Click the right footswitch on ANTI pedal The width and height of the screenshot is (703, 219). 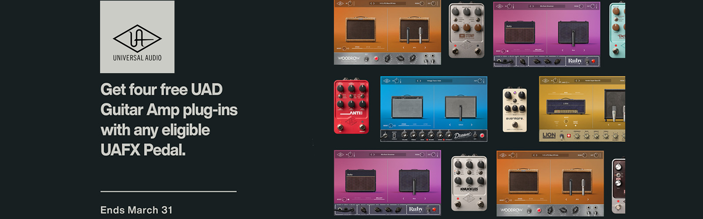(362, 127)
